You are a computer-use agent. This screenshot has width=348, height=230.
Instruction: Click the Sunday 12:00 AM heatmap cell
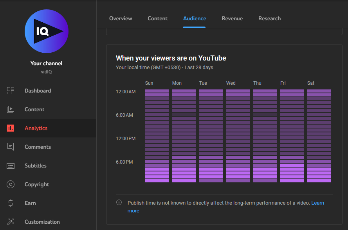click(x=157, y=91)
